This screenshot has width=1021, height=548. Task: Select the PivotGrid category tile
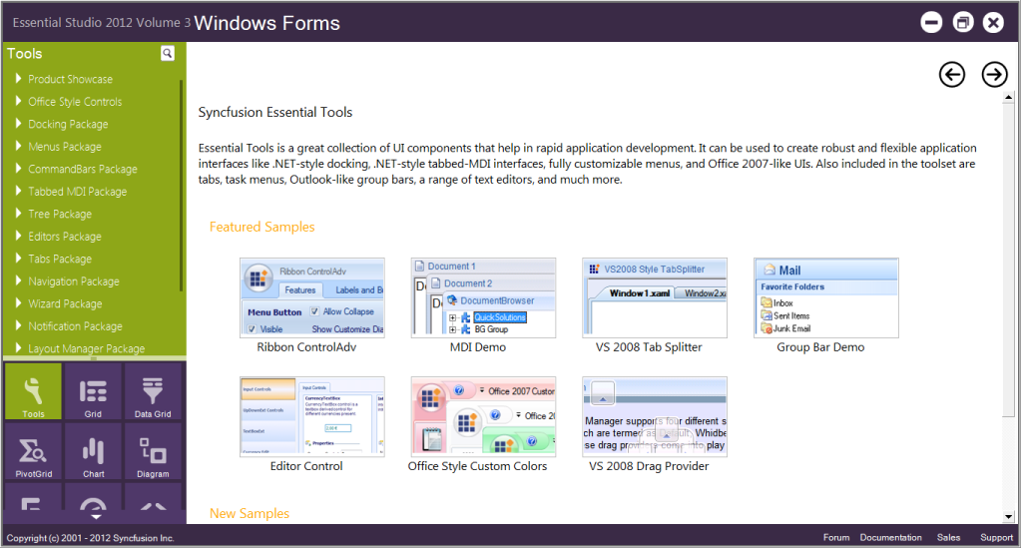pos(33,451)
